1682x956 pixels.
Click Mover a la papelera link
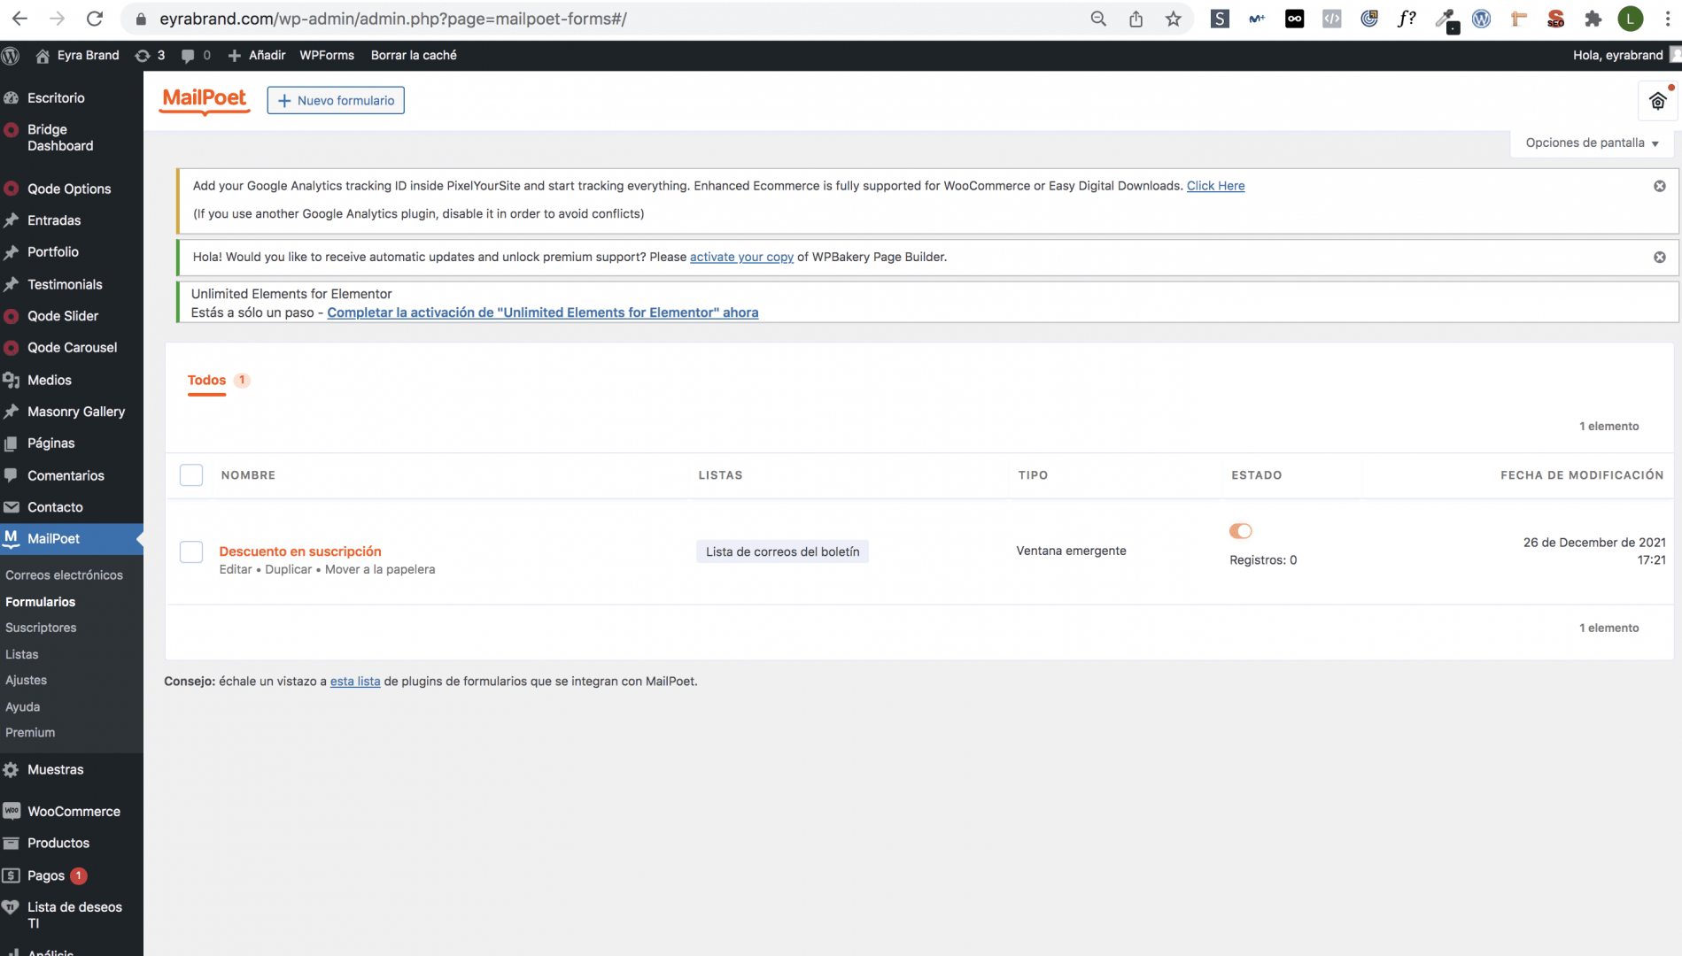point(380,569)
